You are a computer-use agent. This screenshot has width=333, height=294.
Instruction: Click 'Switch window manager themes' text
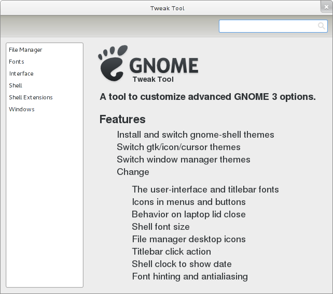tap(184, 159)
